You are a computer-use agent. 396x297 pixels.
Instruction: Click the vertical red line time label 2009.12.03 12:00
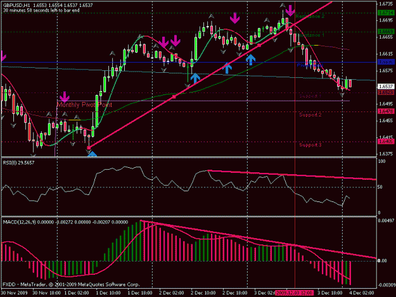294,293
